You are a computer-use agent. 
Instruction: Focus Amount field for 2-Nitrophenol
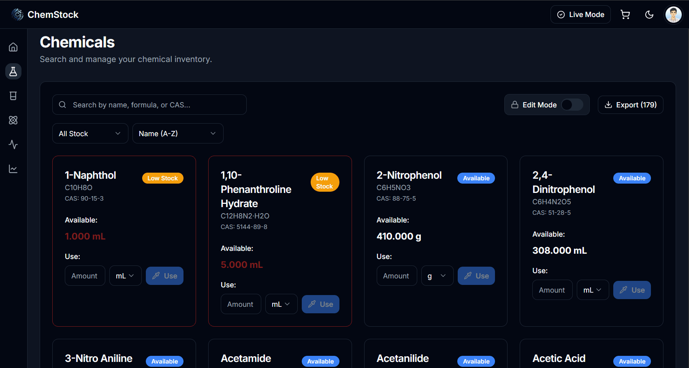click(397, 276)
